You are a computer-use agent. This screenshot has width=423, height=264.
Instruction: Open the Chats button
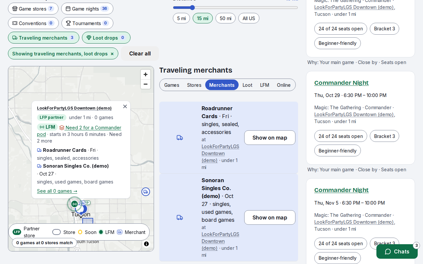[x=397, y=251]
